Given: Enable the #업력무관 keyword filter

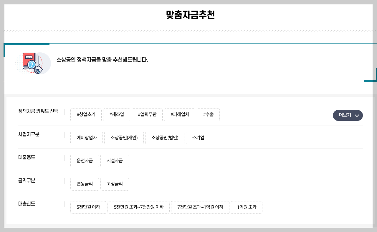Looking at the screenshot, I should [x=147, y=115].
